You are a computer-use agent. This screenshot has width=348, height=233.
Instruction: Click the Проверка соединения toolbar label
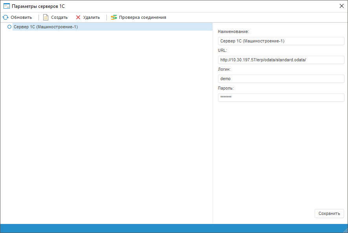pos(143,17)
